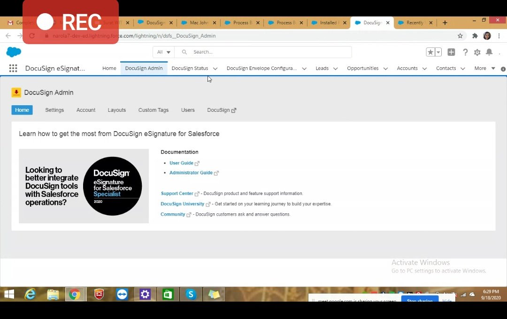507x319 pixels.
Task: Click Stop sharing button
Action: 420,299
